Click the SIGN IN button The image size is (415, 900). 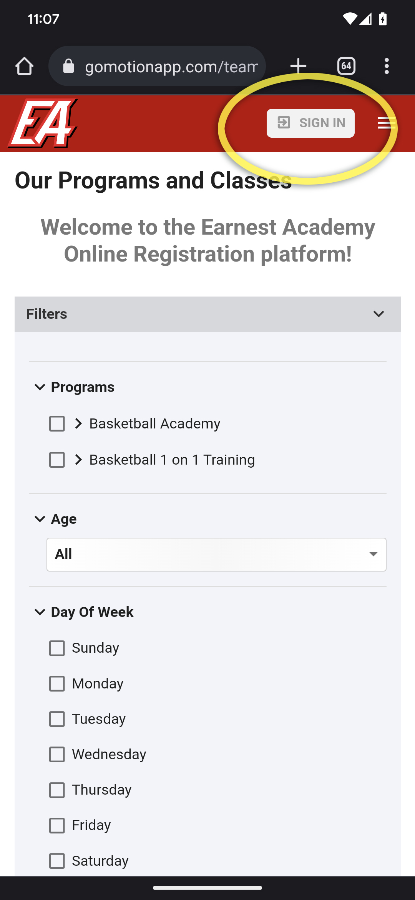pyautogui.click(x=310, y=123)
